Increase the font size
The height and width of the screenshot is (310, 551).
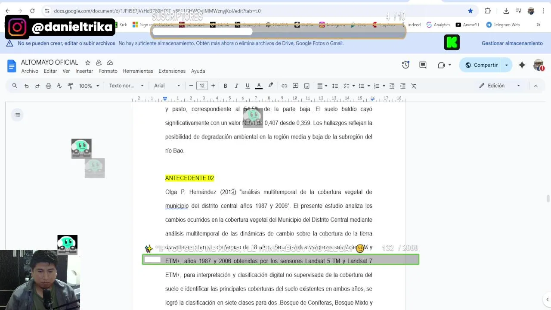tap(213, 86)
